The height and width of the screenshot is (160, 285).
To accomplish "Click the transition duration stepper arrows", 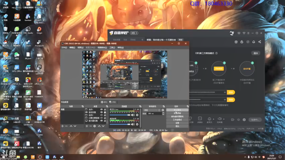I will click(163, 113).
